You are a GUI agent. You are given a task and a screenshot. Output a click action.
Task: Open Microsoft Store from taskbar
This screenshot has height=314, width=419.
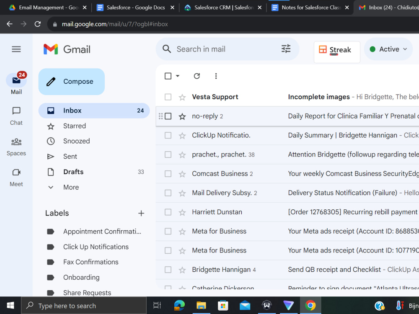tap(223, 306)
